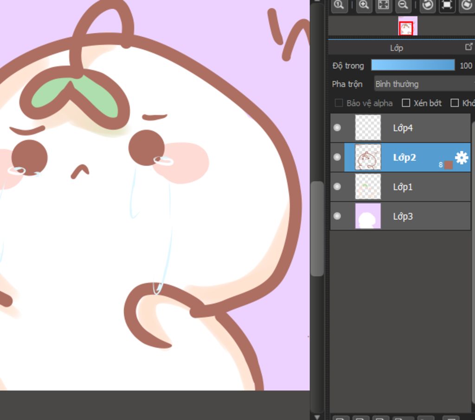This screenshot has height=420, width=475.
Task: Click the Lớp3 purple layer thumbnail
Action: click(x=368, y=216)
